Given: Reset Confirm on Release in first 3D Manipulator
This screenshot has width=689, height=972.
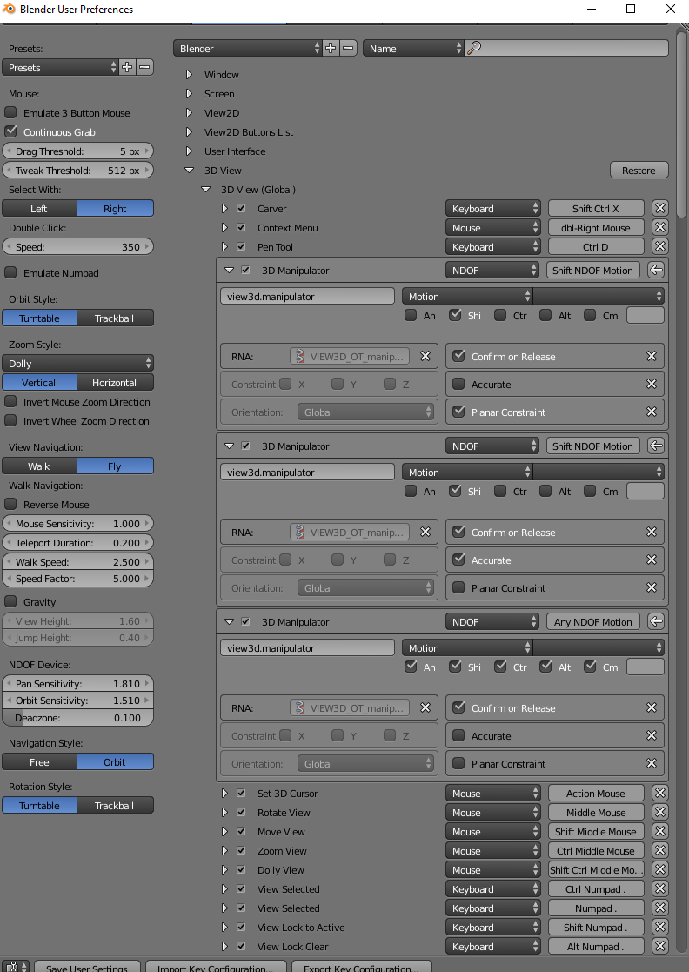Looking at the screenshot, I should click(x=652, y=357).
